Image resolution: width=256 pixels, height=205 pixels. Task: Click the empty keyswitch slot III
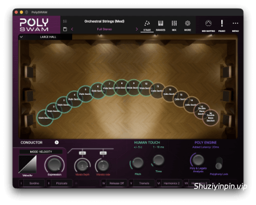tap(87, 183)
